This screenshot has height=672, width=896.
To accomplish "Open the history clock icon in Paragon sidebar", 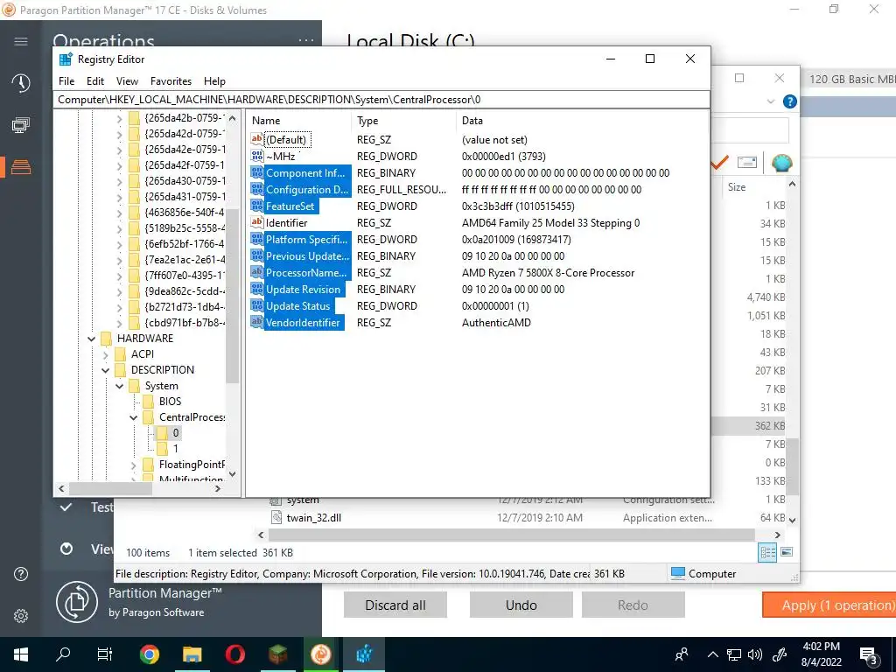I will pyautogui.click(x=21, y=83).
